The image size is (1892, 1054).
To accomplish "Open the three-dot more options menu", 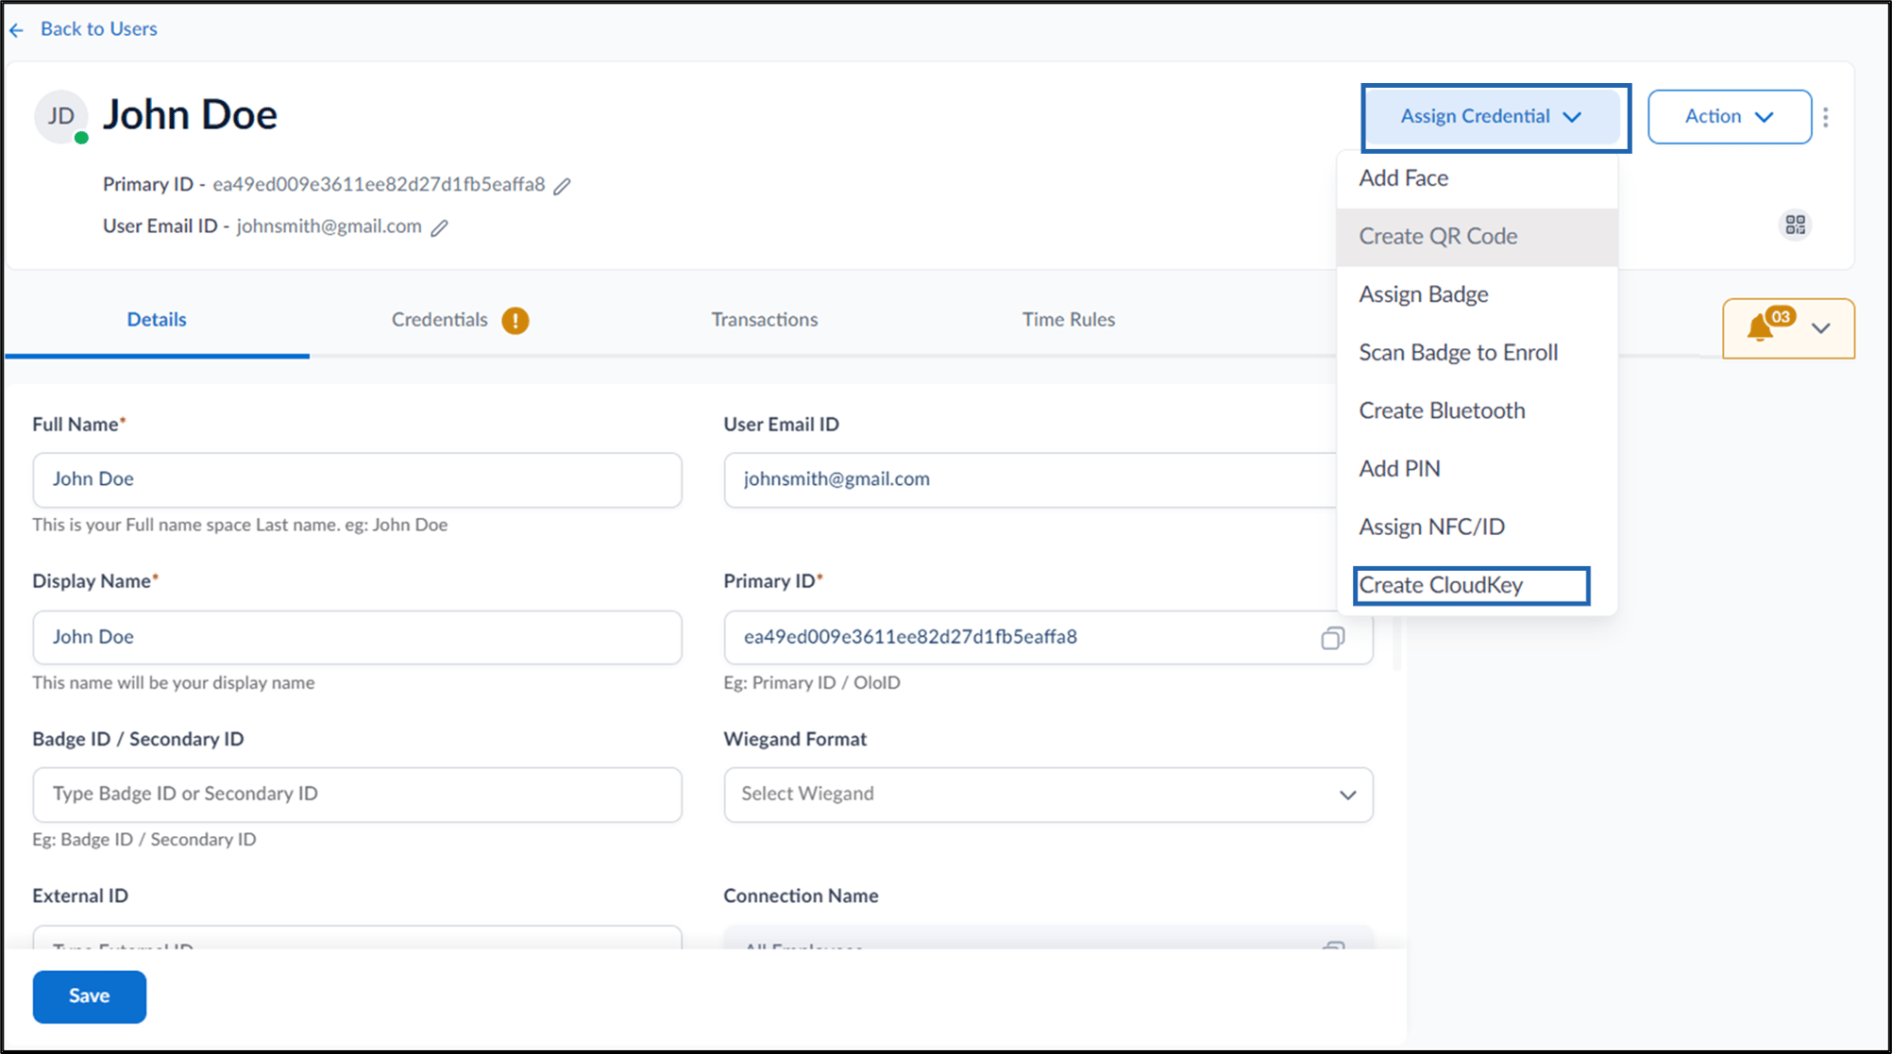I will [x=1825, y=117].
